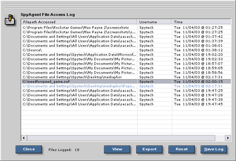Click the file access log pencil icon

(x=10, y=20)
